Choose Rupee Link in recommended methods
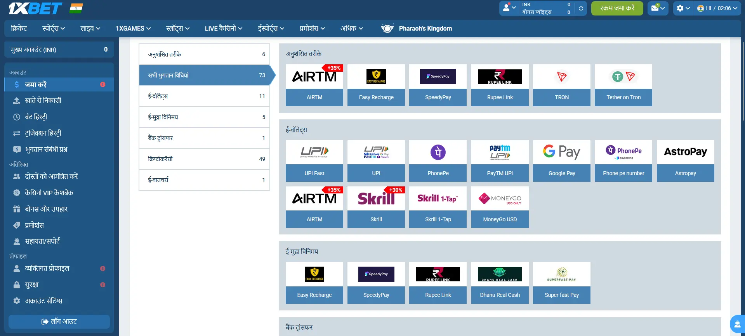Image resolution: width=745 pixels, height=336 pixels. click(x=500, y=85)
